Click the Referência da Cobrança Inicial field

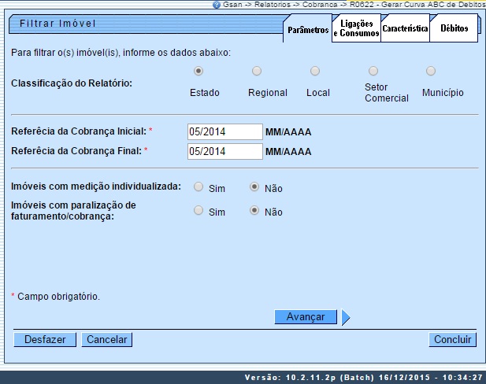point(224,131)
